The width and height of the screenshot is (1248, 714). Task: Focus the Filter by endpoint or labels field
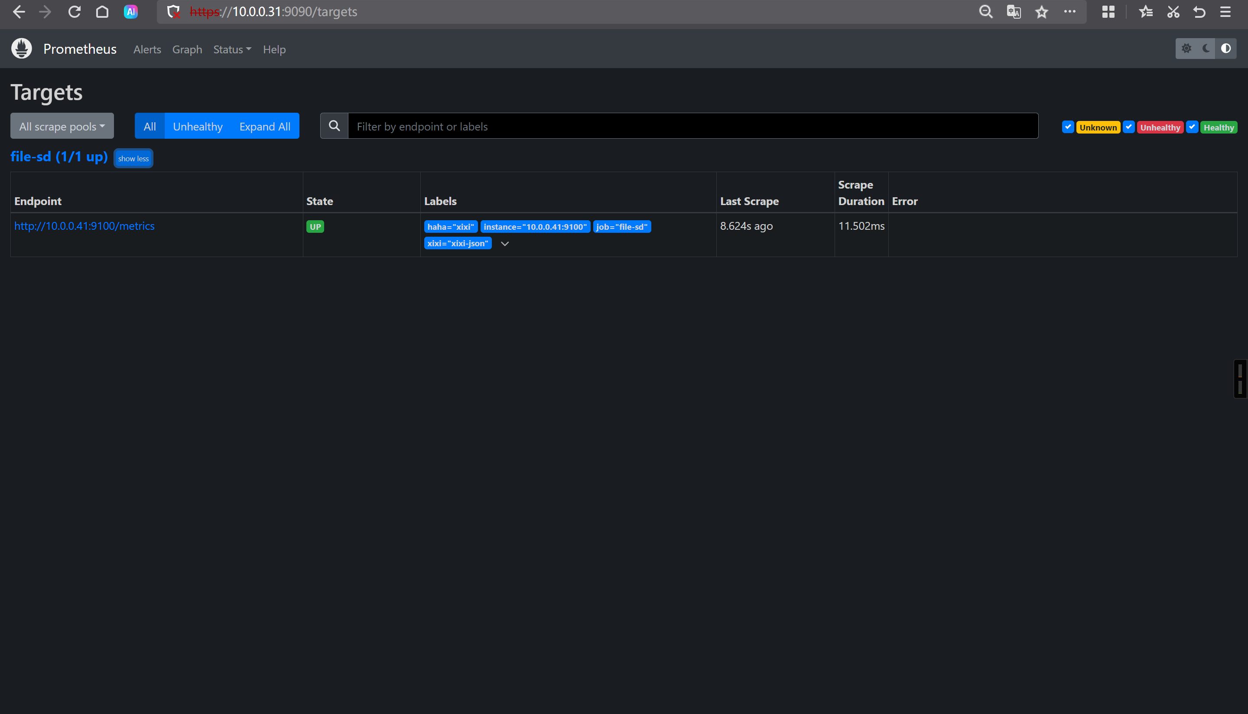pos(693,126)
